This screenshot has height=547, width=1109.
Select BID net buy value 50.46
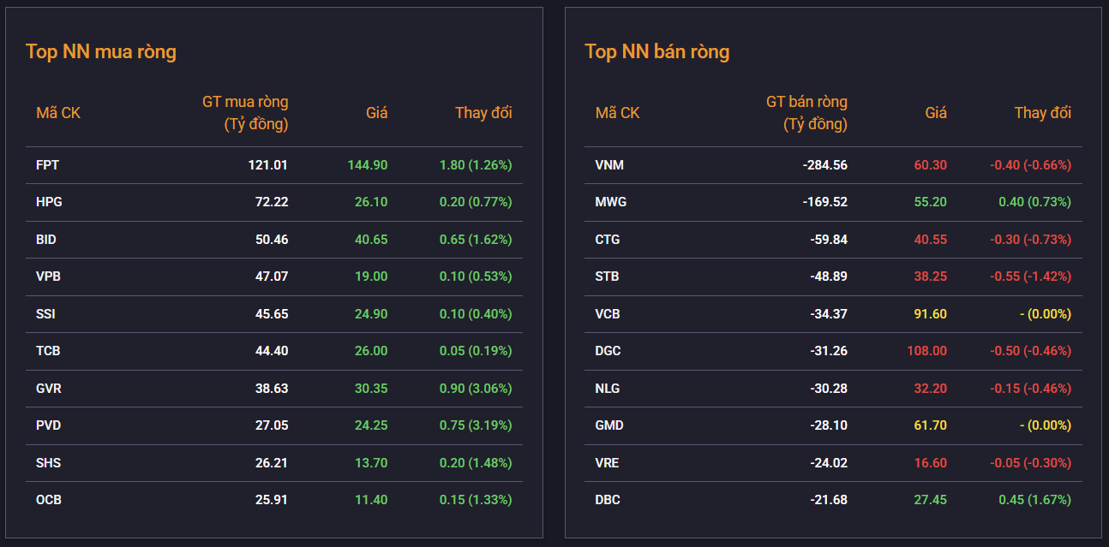pos(272,240)
